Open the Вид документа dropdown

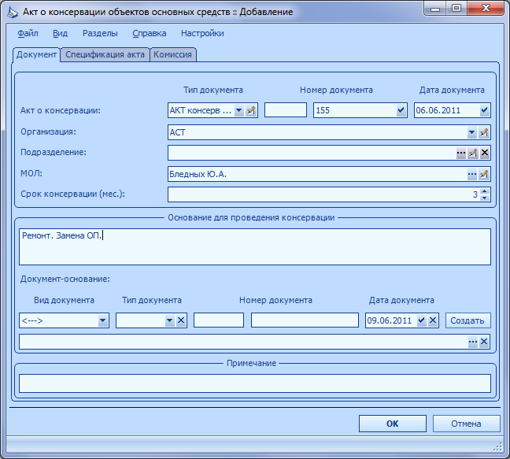[x=103, y=320]
